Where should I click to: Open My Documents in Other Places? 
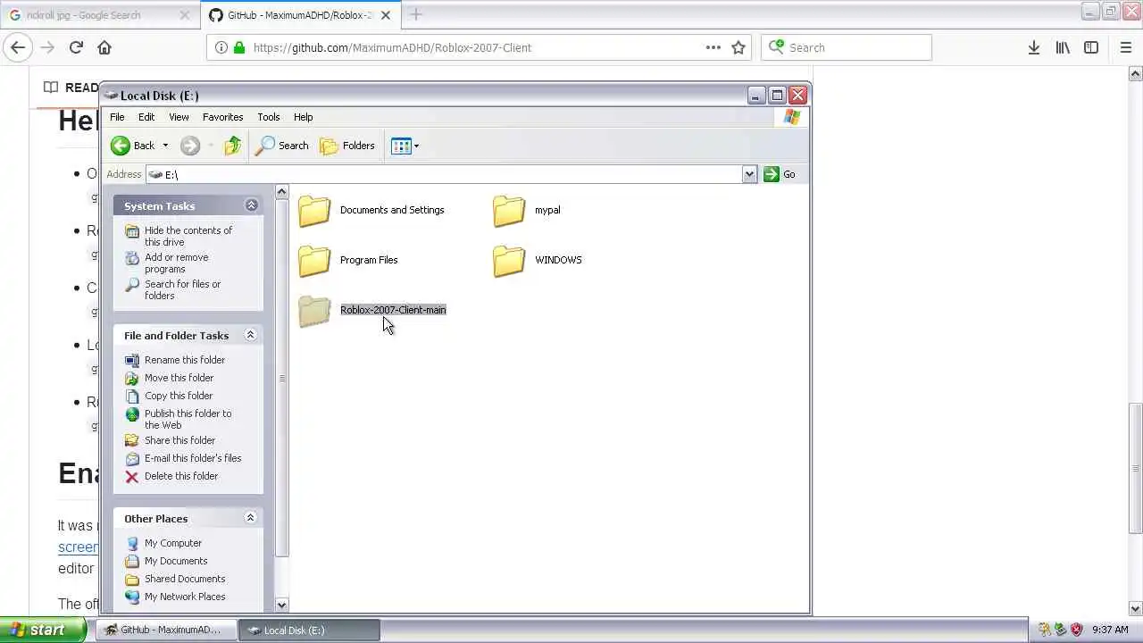point(166,561)
